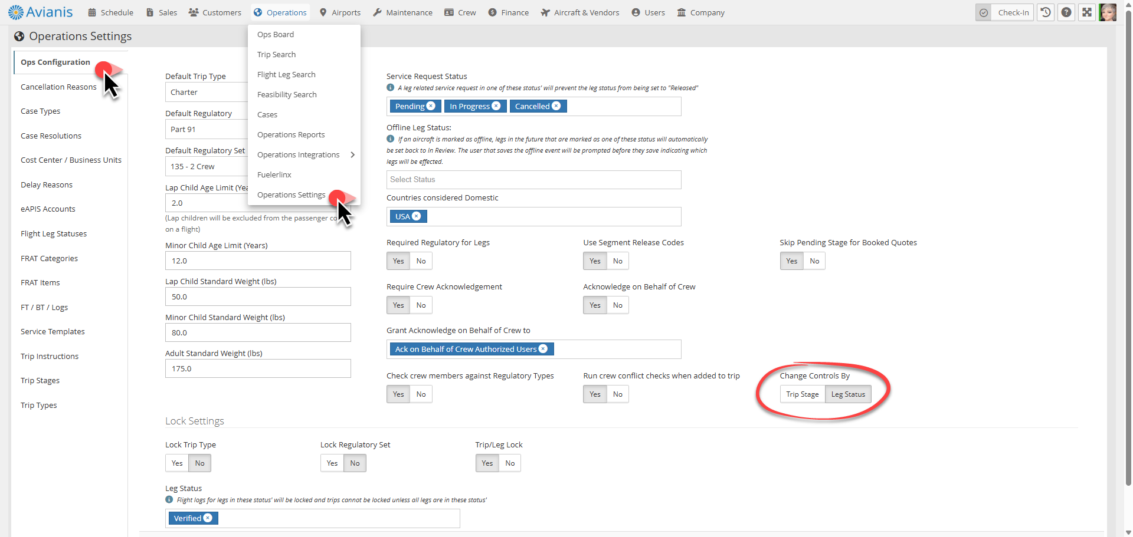This screenshot has width=1133, height=537.
Task: Click the Adult Standard Weight field
Action: coord(258,368)
